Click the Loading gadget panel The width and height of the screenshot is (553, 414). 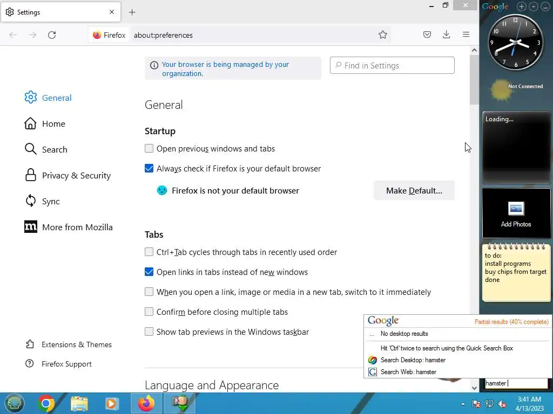point(516,148)
